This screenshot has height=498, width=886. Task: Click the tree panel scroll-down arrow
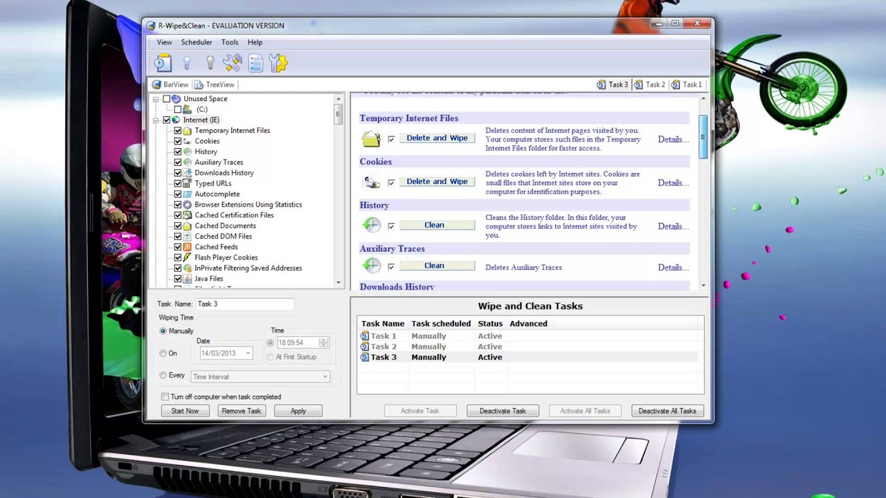click(x=338, y=282)
